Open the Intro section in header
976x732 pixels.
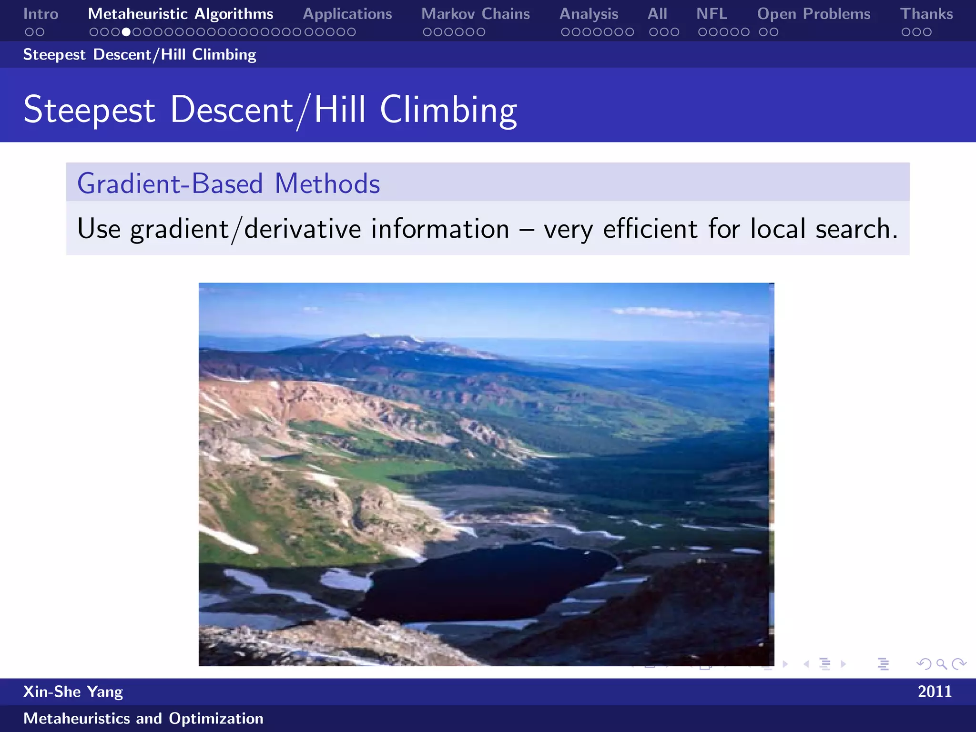coord(41,14)
